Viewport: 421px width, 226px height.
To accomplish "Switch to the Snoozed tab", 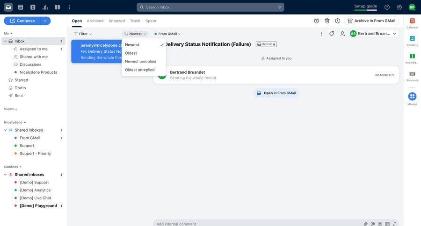I will tap(116, 21).
